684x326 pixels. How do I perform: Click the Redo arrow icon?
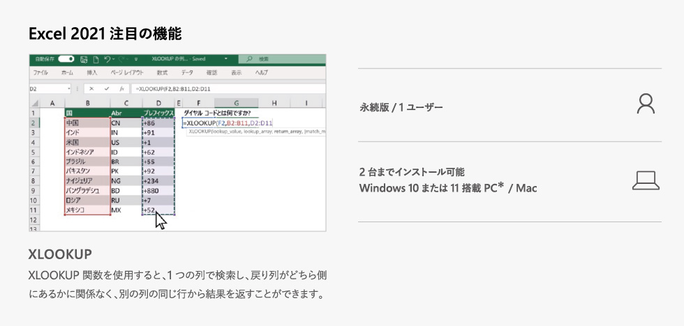pyautogui.click(x=122, y=59)
